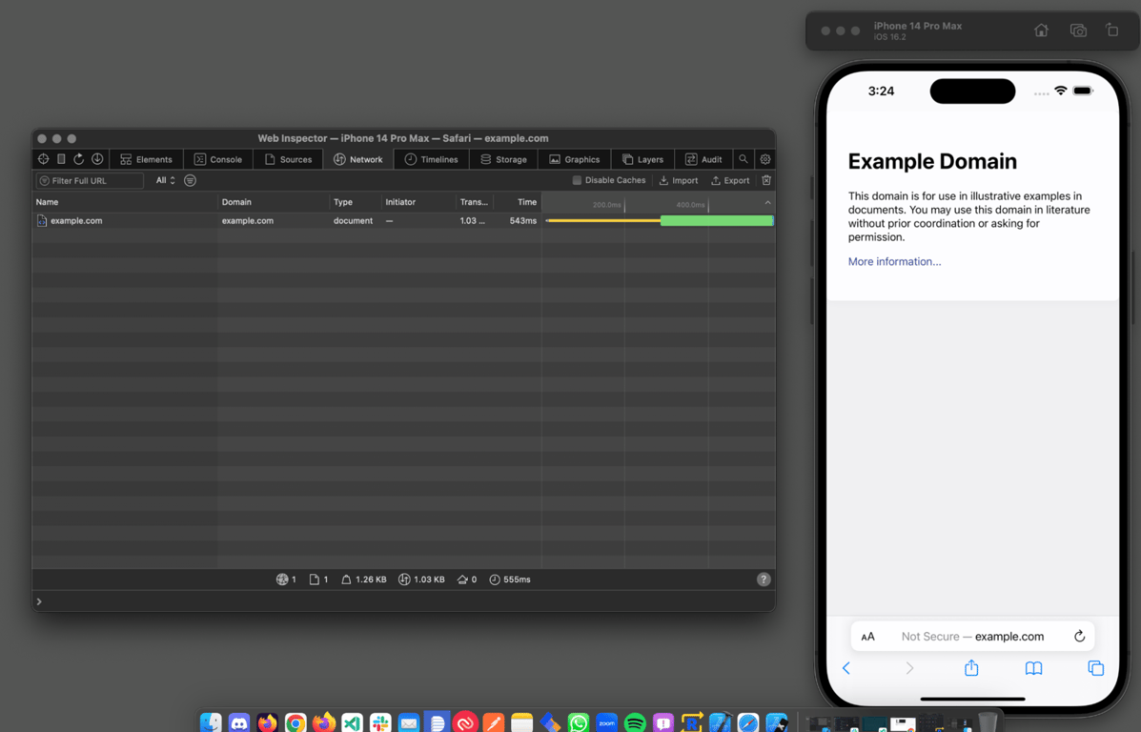Show Safari tabs overview icon

coord(1096,668)
